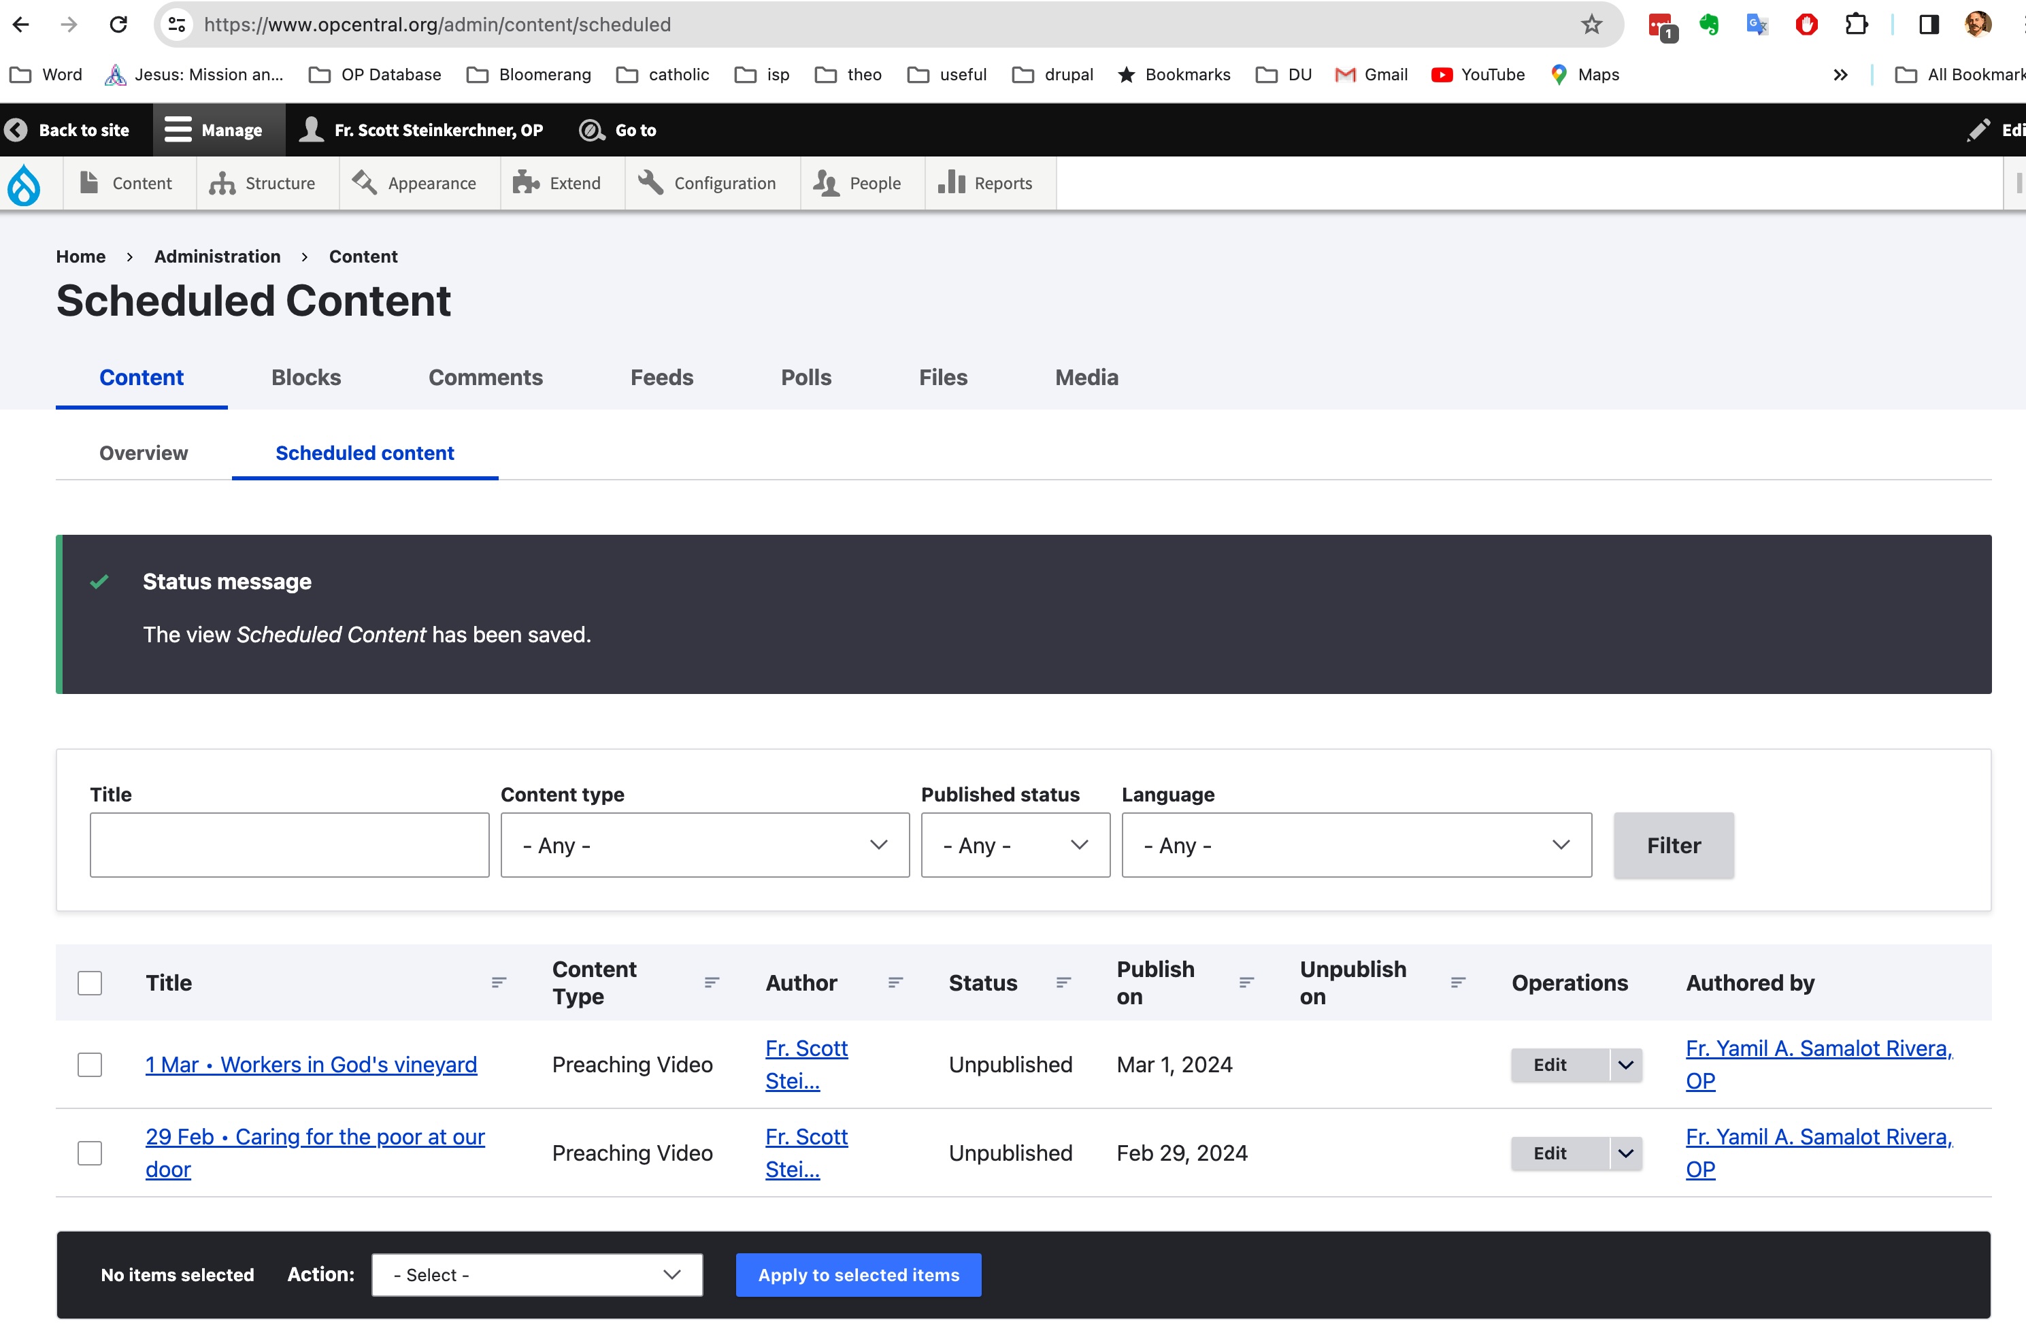Bookmark page with star icon
This screenshot has height=1339, width=2026.
pyautogui.click(x=1591, y=24)
